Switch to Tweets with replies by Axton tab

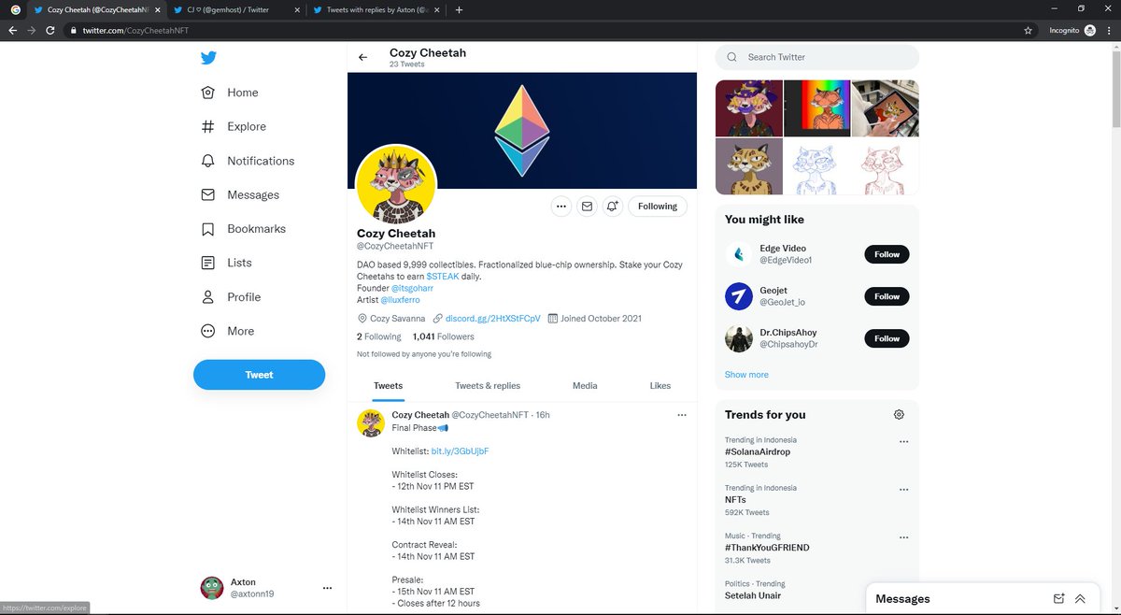[x=376, y=9]
